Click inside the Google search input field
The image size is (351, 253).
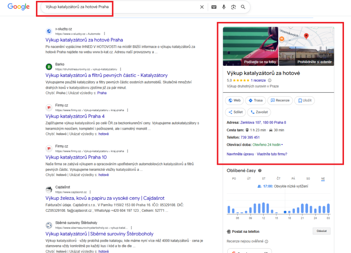(x=118, y=7)
